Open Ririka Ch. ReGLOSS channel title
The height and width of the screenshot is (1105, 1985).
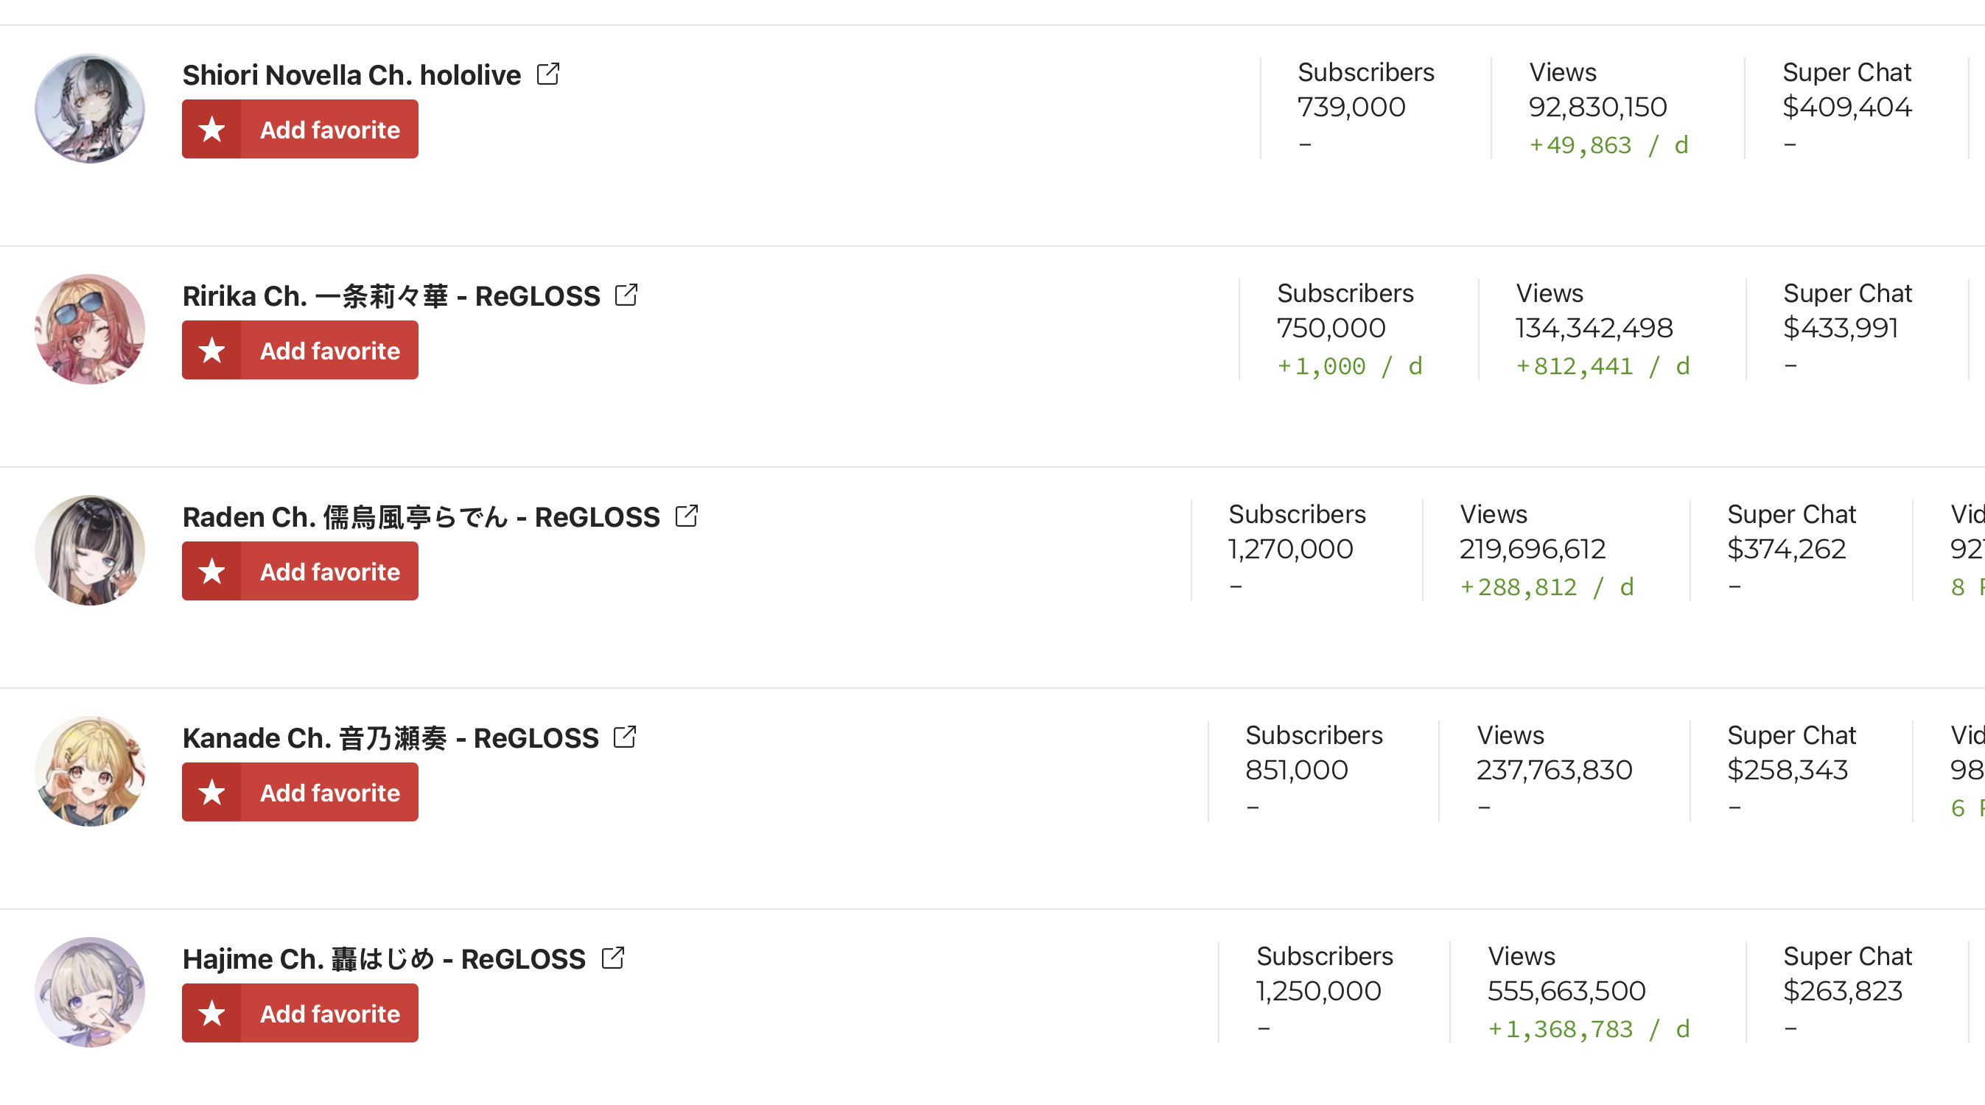[391, 296]
